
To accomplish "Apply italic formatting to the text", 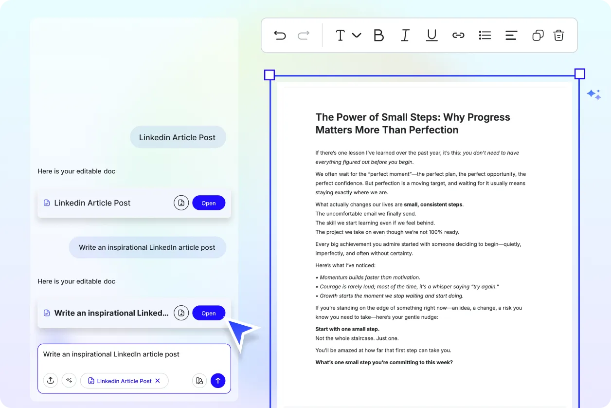I will [405, 35].
